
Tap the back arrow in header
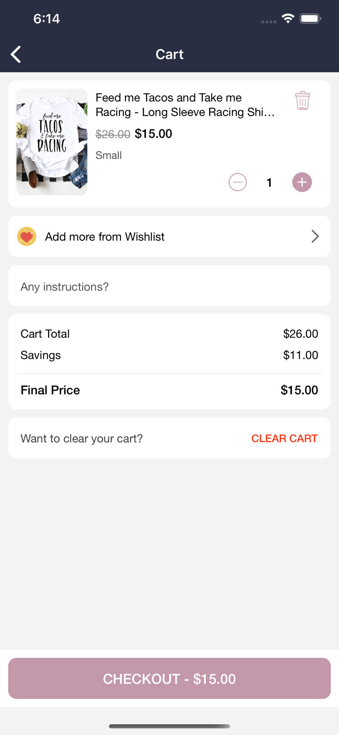(16, 54)
